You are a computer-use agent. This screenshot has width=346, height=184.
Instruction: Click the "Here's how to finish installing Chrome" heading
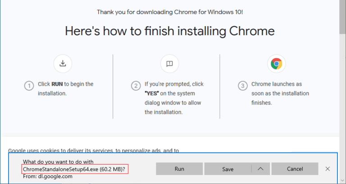pos(170,31)
